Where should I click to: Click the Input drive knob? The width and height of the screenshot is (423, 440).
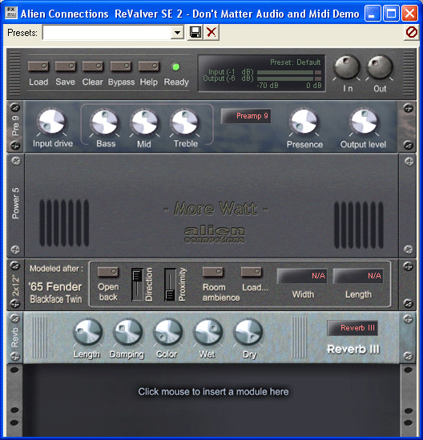[52, 122]
